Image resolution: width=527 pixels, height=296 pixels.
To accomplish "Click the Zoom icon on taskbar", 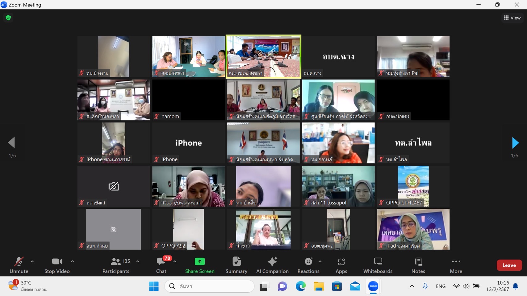I will (373, 286).
